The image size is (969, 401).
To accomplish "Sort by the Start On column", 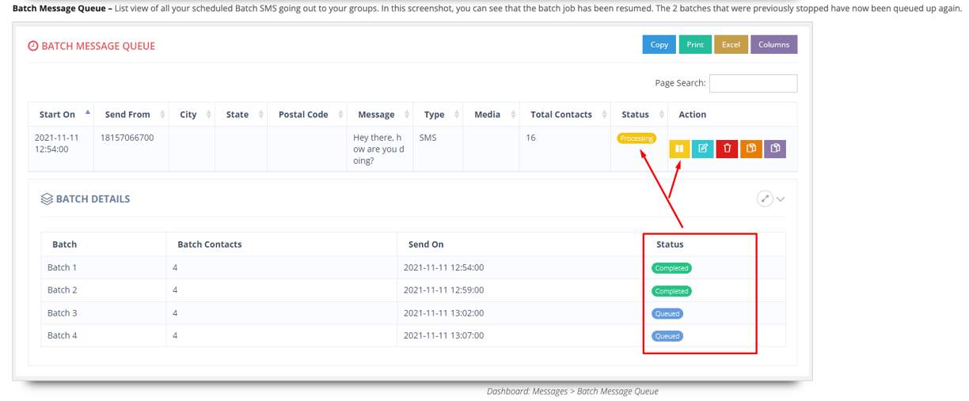I will pos(61,114).
